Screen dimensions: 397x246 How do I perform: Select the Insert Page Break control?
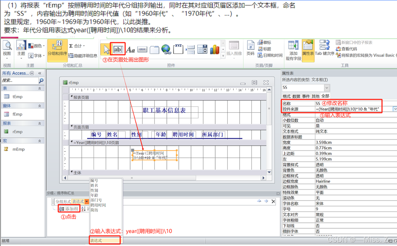[191, 49]
